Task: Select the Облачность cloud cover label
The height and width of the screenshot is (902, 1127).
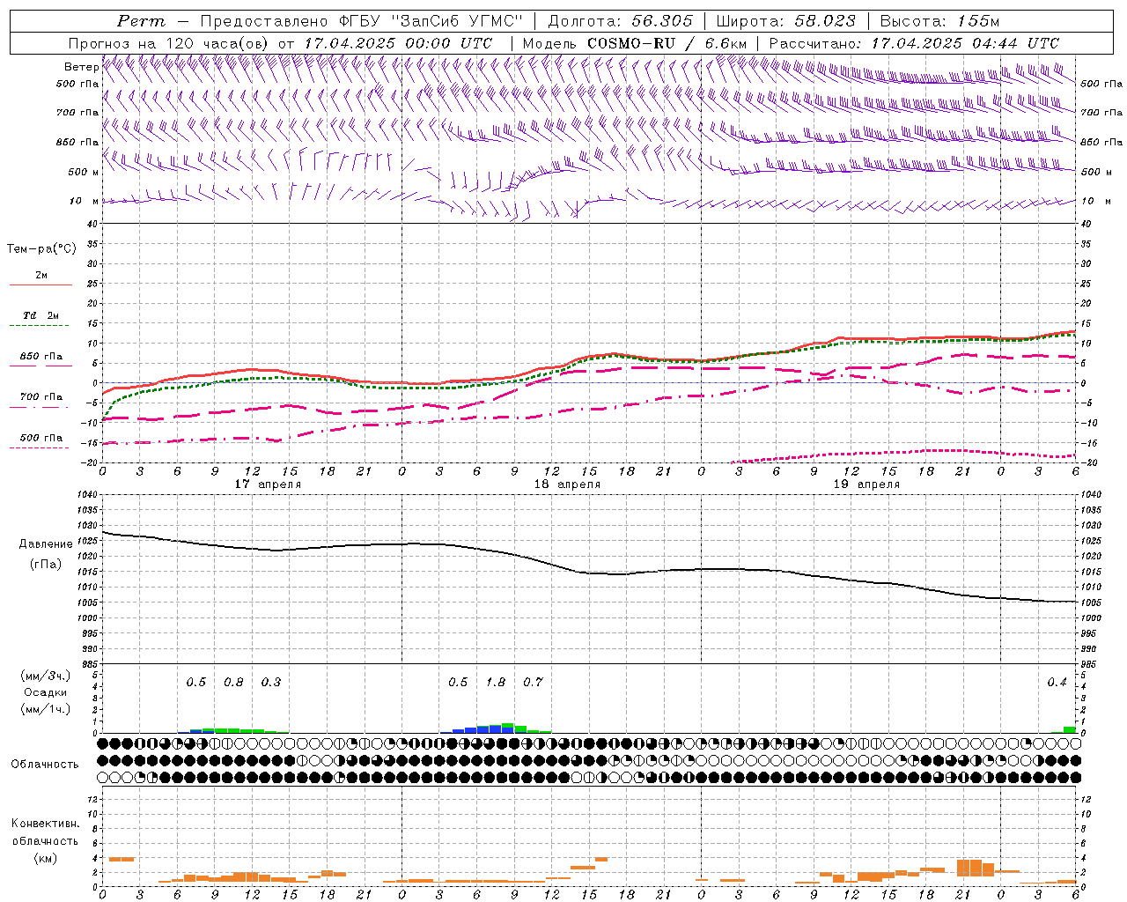Action: (x=45, y=765)
